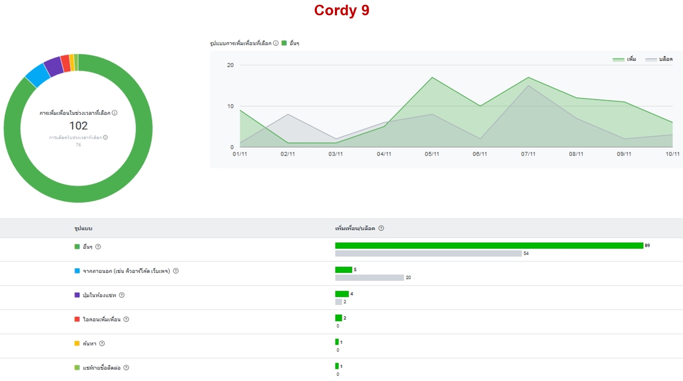Open help icon beside แชร์รายชื่อติดต่อ
Screen dimensions: 683x381
[126, 368]
